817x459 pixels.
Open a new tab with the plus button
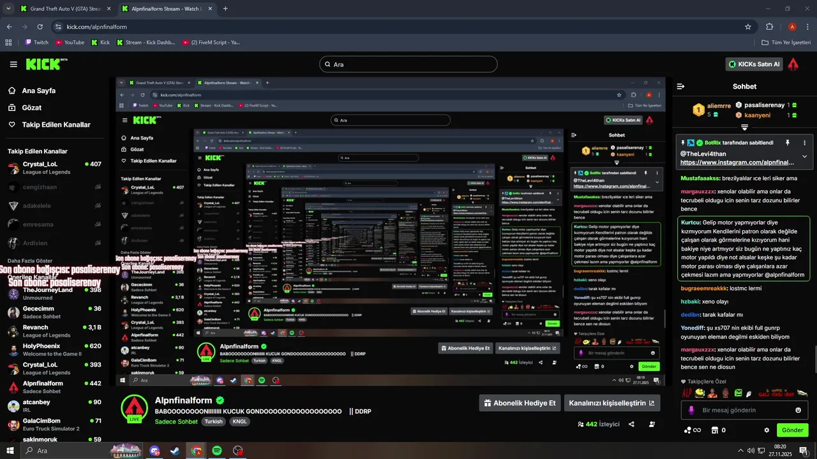click(x=225, y=9)
